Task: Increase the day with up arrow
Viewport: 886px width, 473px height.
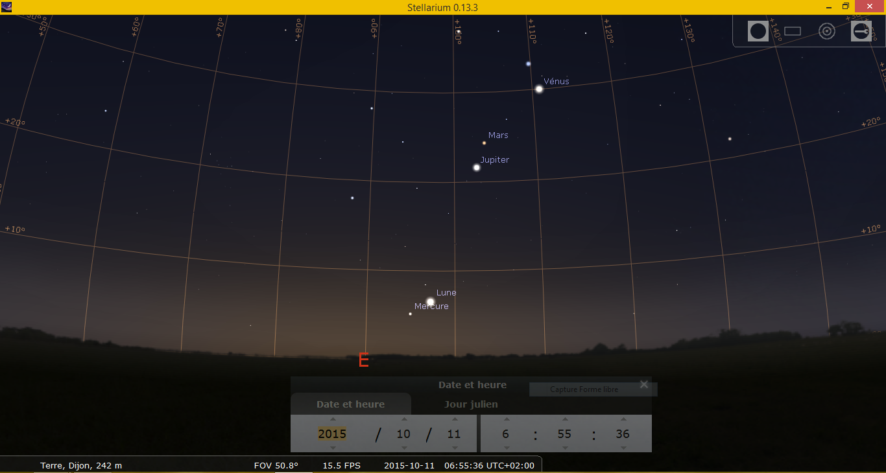Action: (455, 419)
